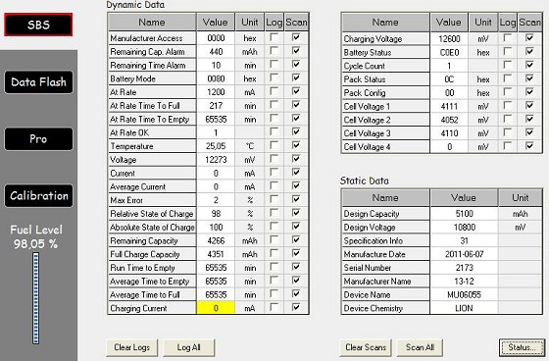Switch to Data Flash section

click(38, 82)
